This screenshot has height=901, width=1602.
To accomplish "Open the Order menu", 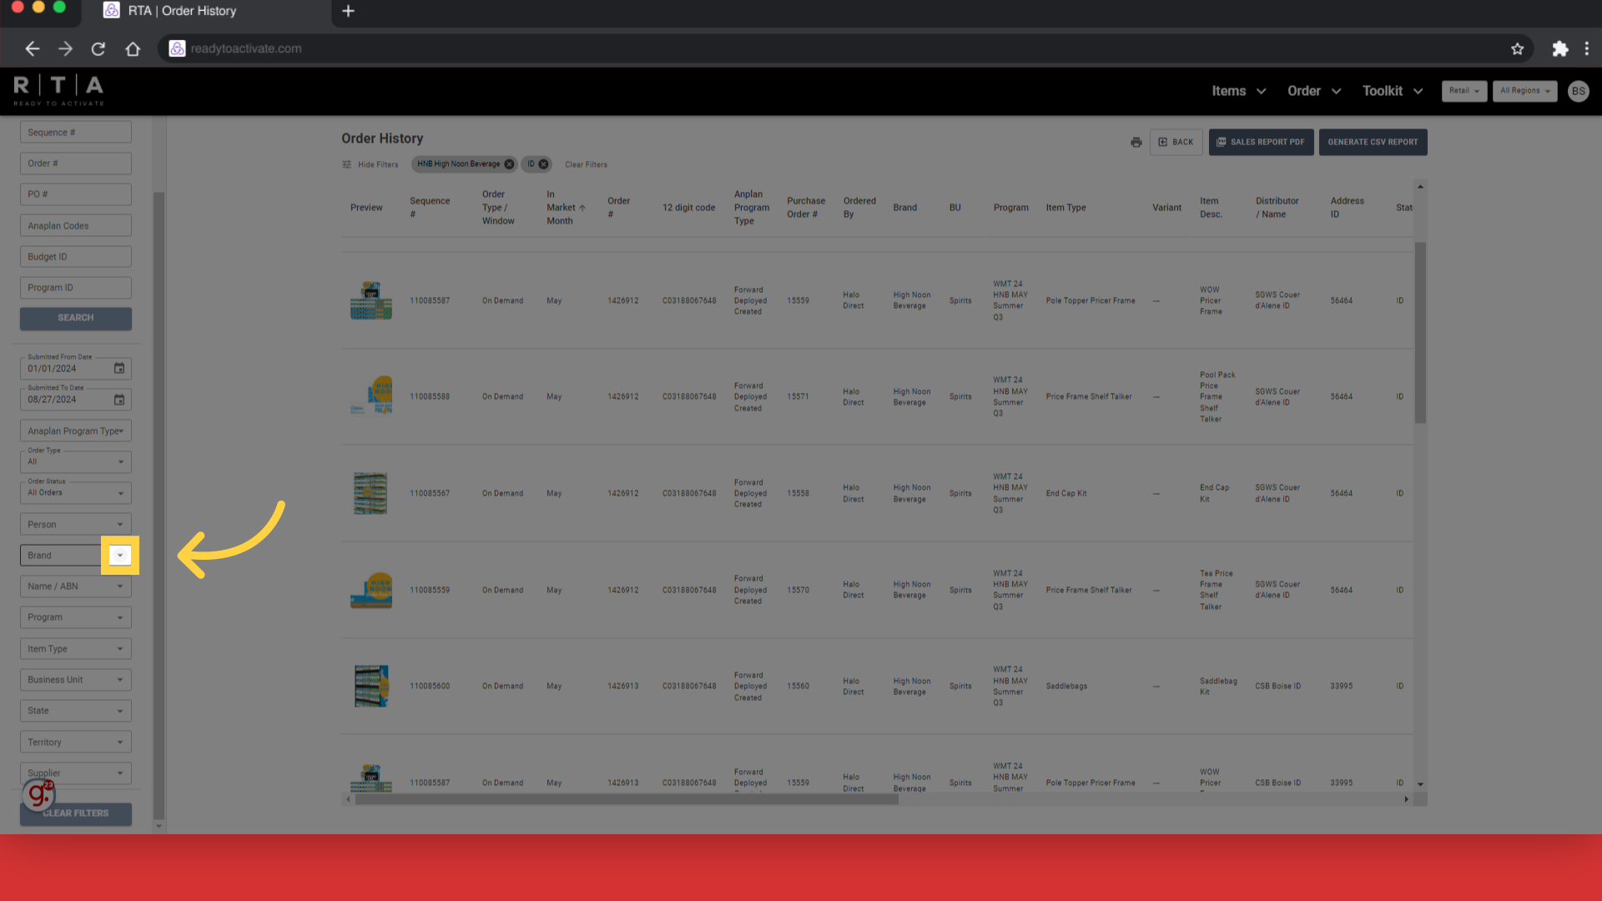I will [x=1314, y=91].
